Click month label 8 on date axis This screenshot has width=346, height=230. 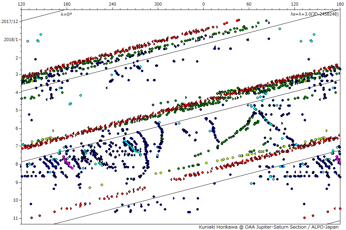click(17, 164)
